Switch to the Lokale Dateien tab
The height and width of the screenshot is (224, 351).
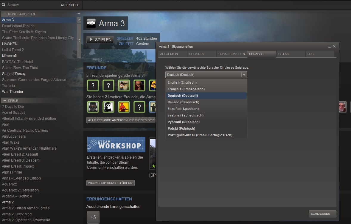[x=232, y=54]
